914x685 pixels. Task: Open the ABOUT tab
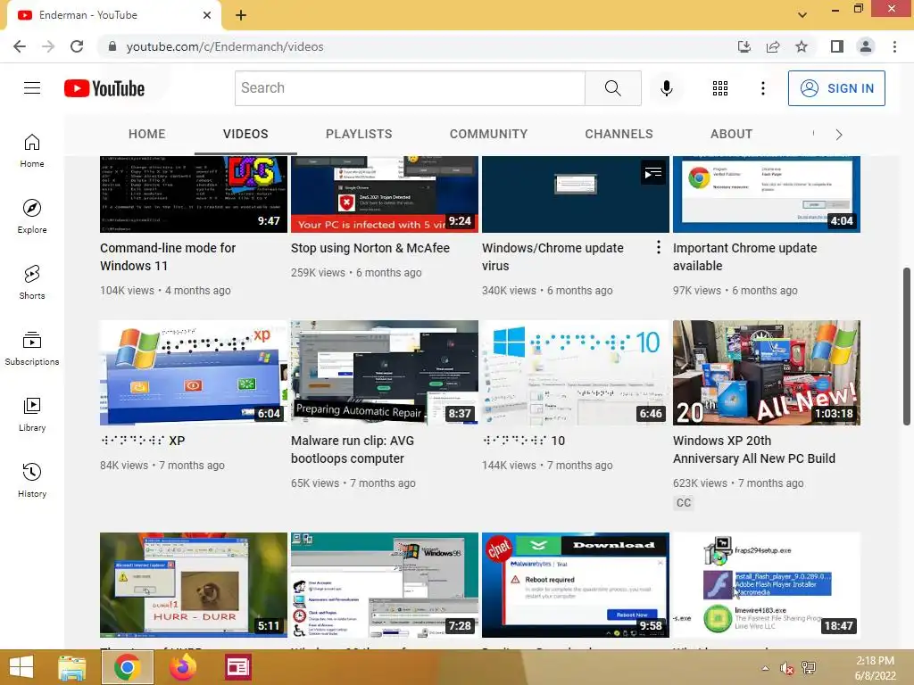[x=732, y=134]
